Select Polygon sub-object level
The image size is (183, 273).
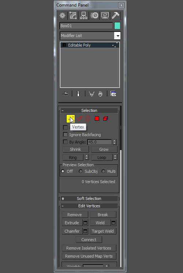click(x=97, y=119)
